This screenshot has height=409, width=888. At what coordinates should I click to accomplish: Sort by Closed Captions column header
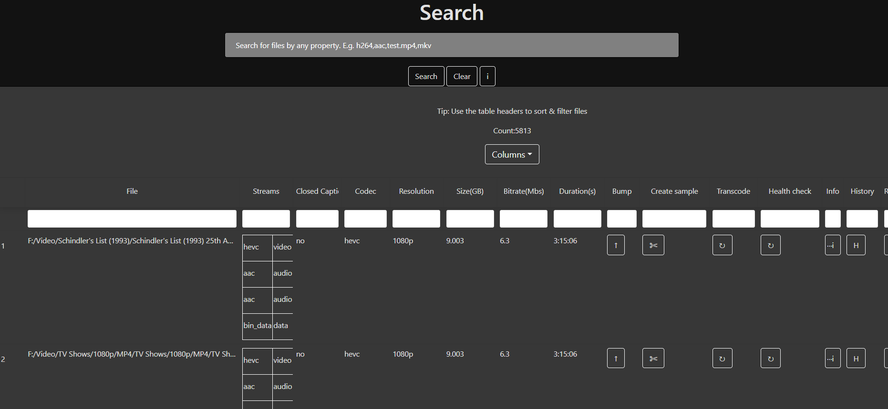pos(317,191)
